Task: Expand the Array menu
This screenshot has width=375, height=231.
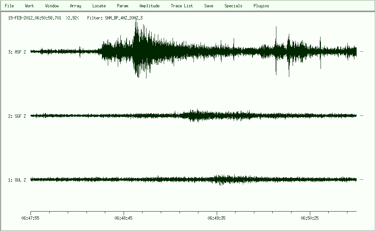Action: pyautogui.click(x=75, y=6)
